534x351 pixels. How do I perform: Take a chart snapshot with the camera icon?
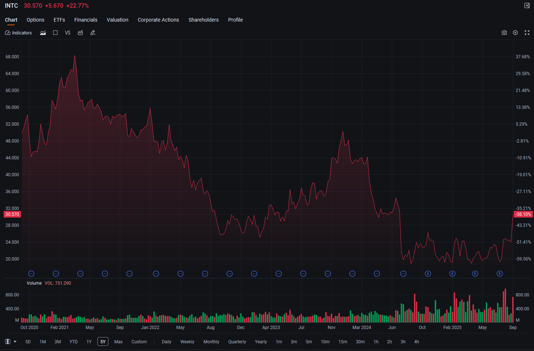[504, 33]
